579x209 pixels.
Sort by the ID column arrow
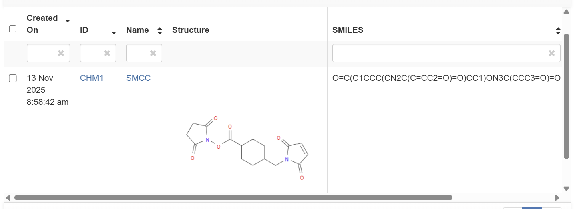(114, 33)
